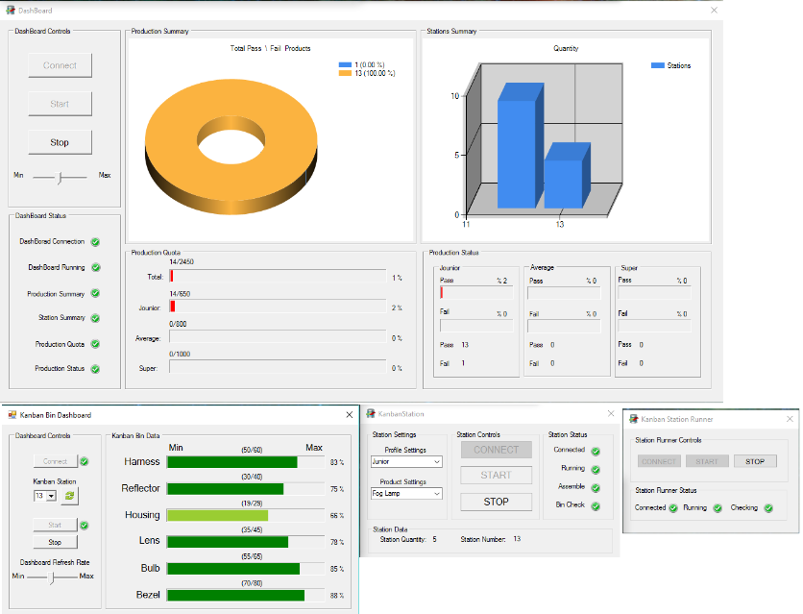Click the Lens bin level bar
The height and width of the screenshot is (614, 803).
click(x=246, y=542)
